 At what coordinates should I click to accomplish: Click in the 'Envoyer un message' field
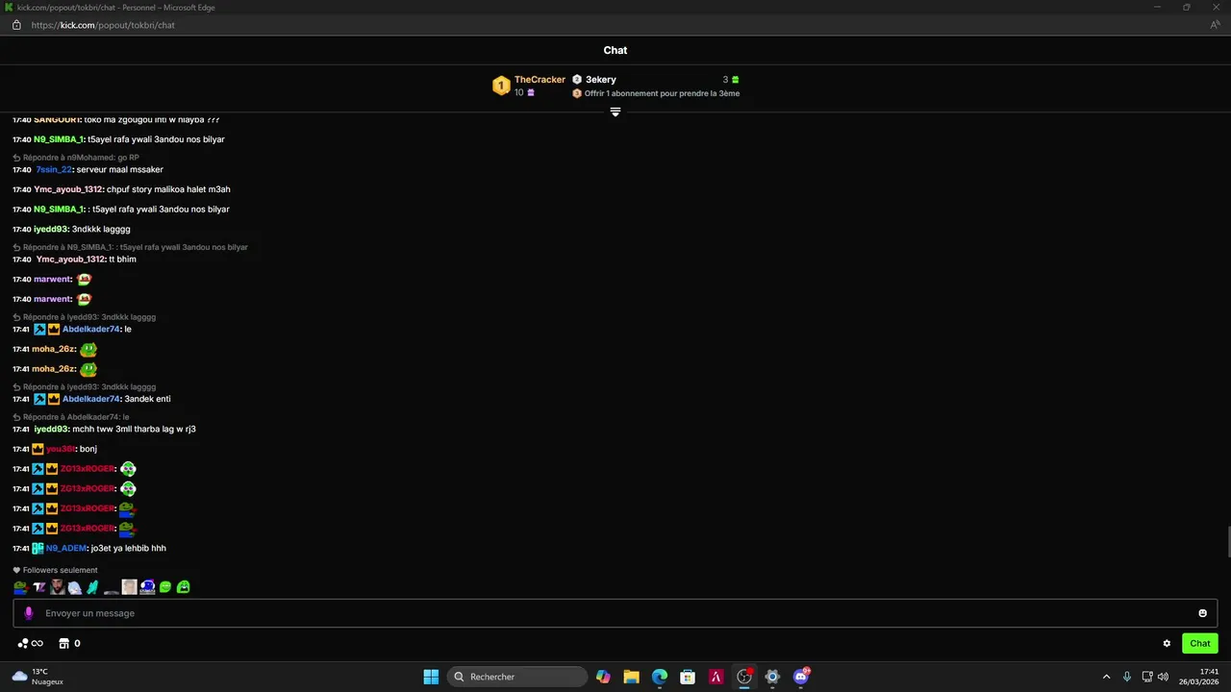pyautogui.click(x=615, y=613)
